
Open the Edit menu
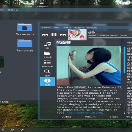pos(56,27)
